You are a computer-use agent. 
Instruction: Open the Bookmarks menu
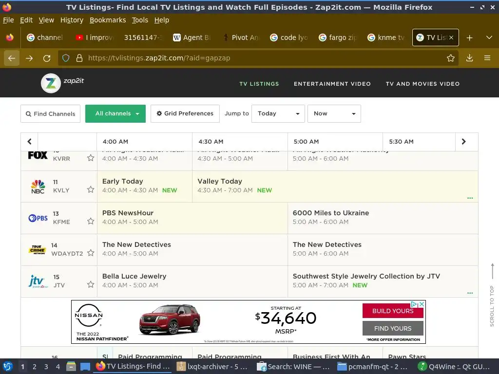point(108,20)
